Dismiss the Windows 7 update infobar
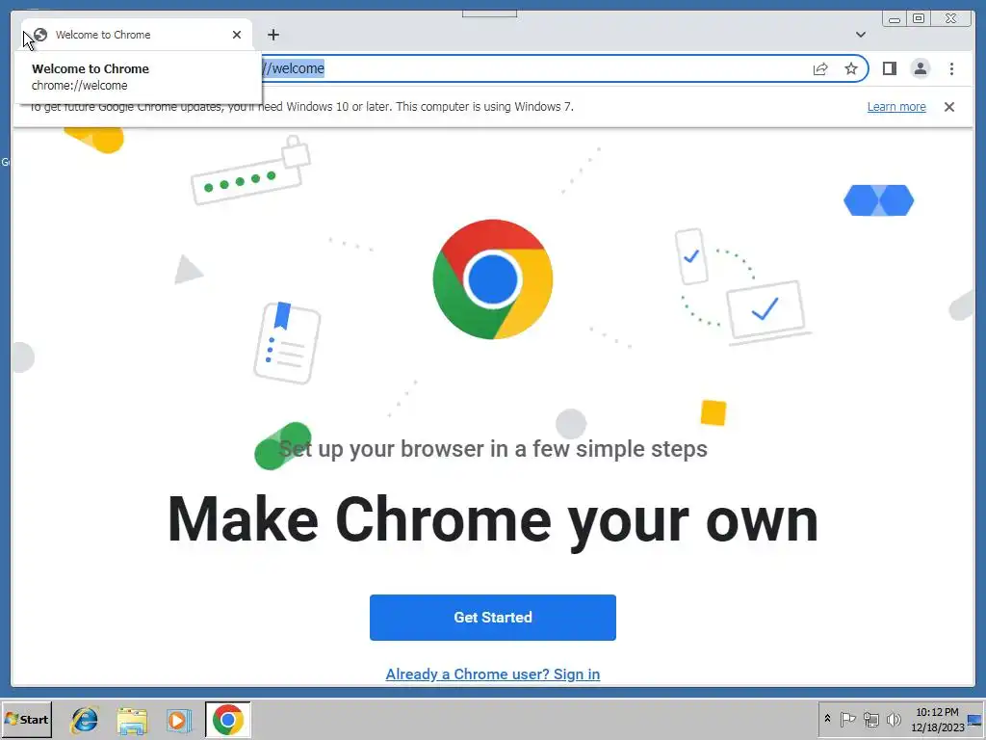 [x=948, y=107]
